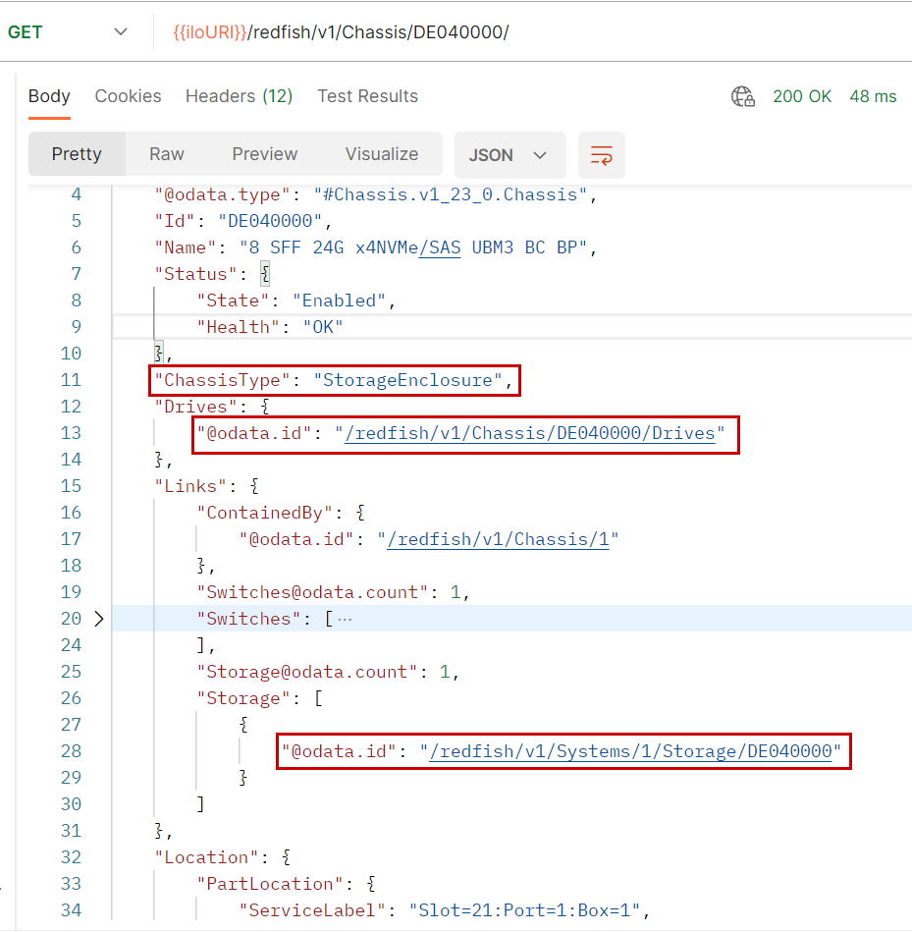Viewport: 912px width, 932px height.
Task: Follow the /redfish/v1/Chassis/1 link
Action: pos(498,539)
